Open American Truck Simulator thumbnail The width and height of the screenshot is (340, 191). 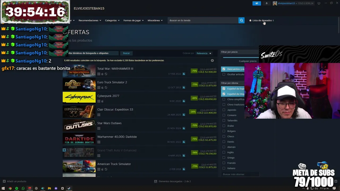[79, 166]
